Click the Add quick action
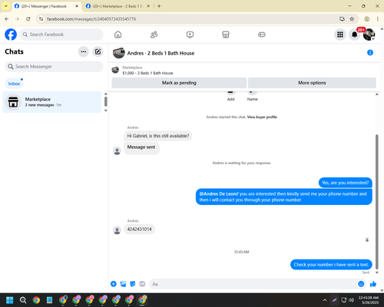384x307 pixels. (230, 96)
